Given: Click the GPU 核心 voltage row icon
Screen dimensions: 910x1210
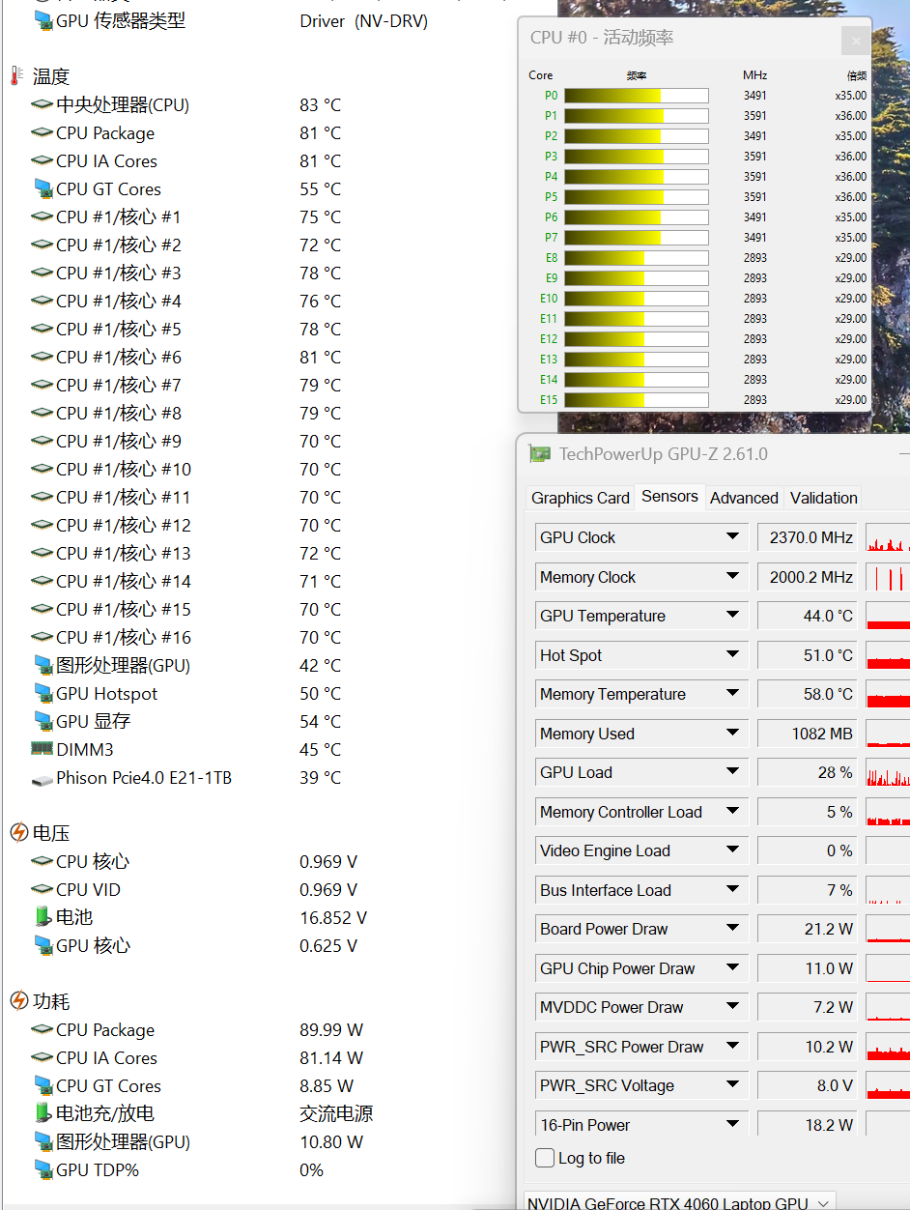Looking at the screenshot, I should 43,945.
